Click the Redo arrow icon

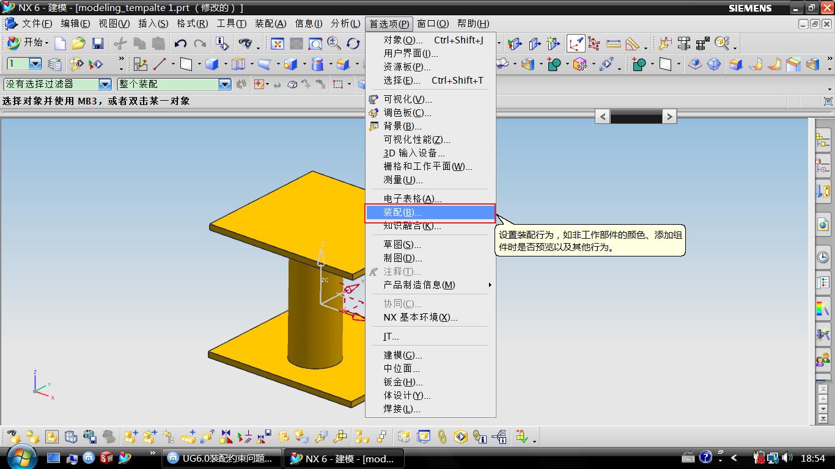(x=200, y=43)
